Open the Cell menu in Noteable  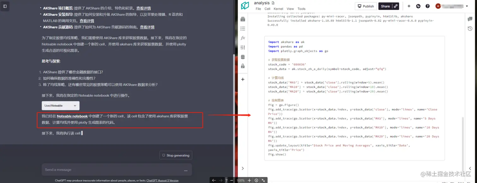[267, 9]
